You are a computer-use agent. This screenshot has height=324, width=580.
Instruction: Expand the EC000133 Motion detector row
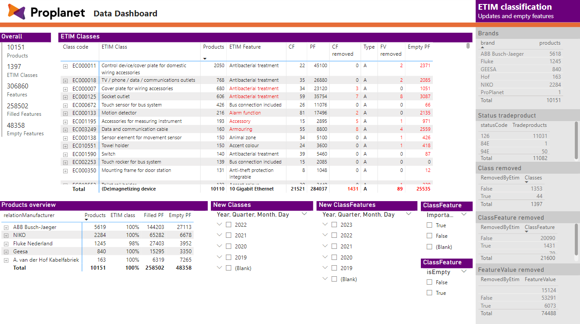65,114
